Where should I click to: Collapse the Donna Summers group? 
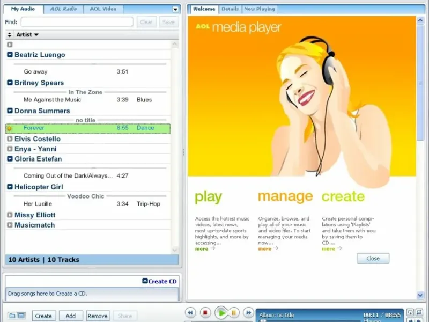tap(10, 111)
